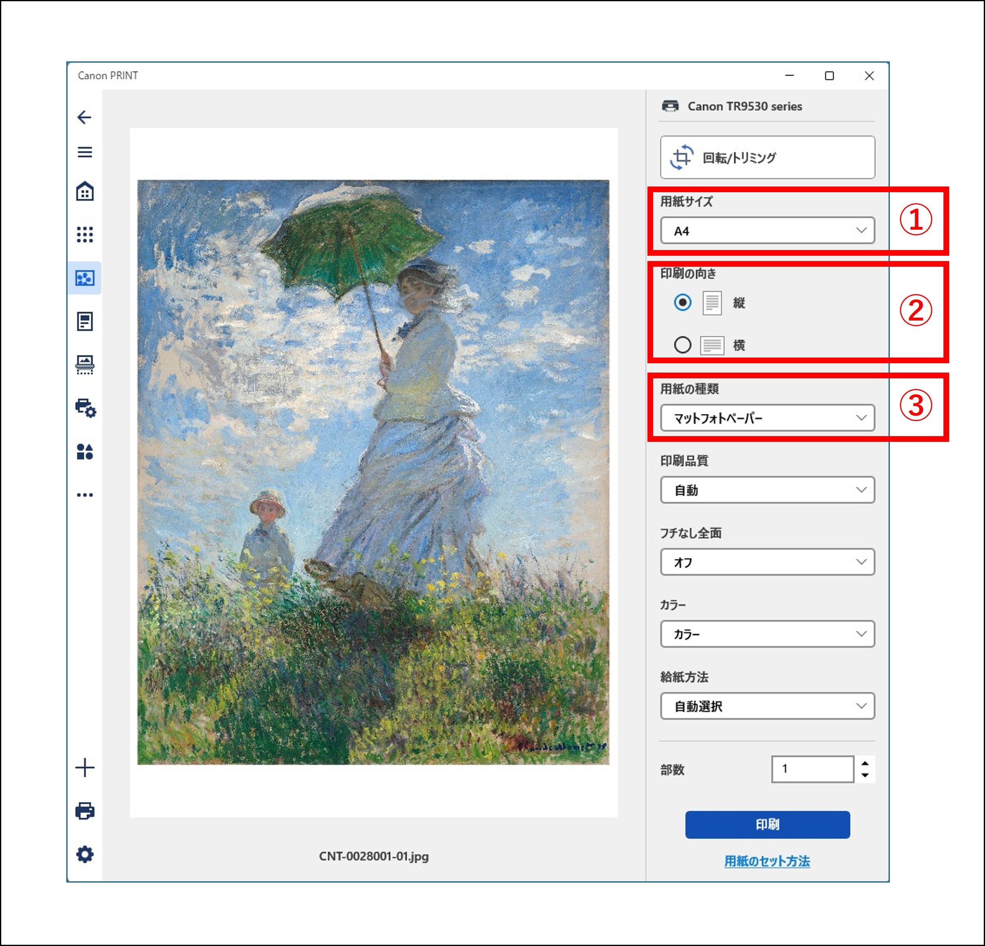This screenshot has width=985, height=946.
Task: Click the add printer plus icon
Action: pyautogui.click(x=84, y=768)
